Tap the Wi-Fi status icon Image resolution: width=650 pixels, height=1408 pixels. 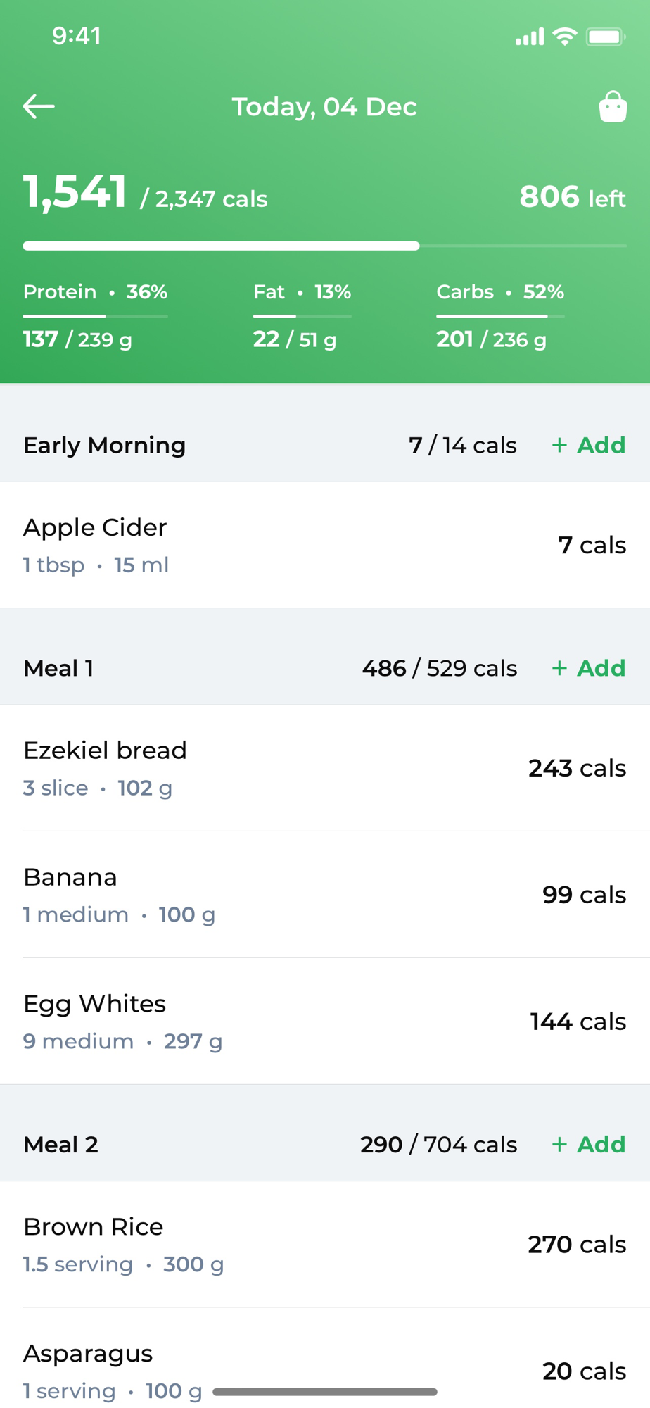[564, 37]
